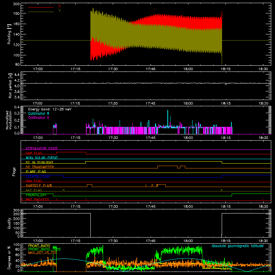Image resolution: width=275 pixels, height=275 pixels.
Task: Click the 'Pointing' axis label
Action: [9, 34]
